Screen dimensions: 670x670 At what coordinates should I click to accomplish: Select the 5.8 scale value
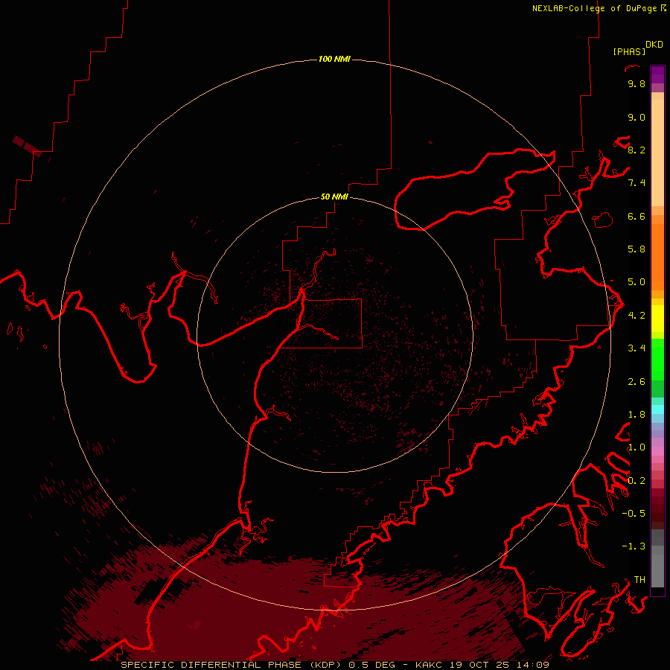tap(636, 249)
